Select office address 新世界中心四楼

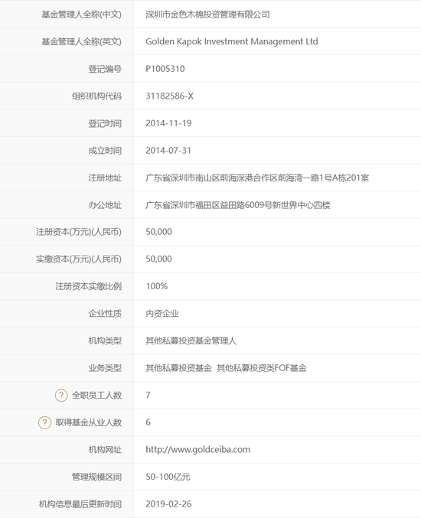(238, 205)
